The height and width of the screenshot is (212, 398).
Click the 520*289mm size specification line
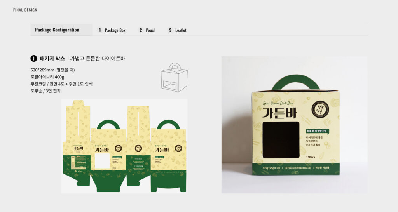point(52,70)
